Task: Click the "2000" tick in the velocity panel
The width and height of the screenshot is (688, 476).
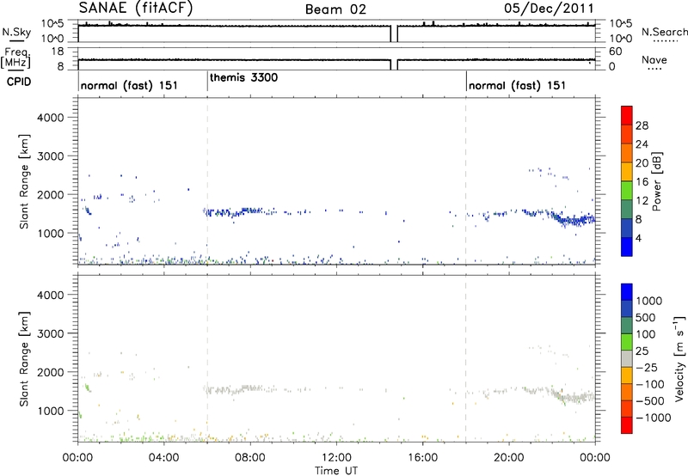Action: click(51, 372)
